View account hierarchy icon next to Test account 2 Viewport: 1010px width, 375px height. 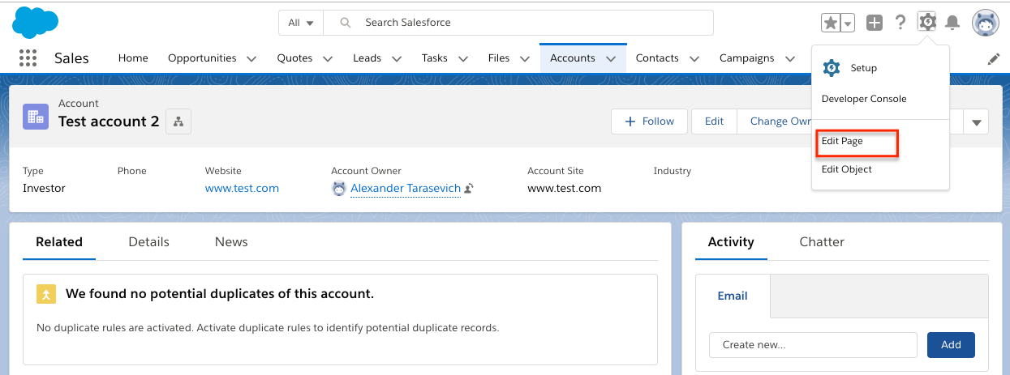178,121
